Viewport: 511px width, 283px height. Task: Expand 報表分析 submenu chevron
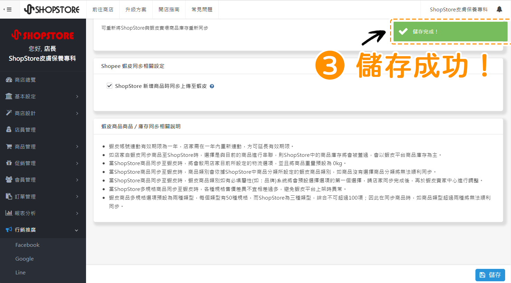[x=77, y=213]
